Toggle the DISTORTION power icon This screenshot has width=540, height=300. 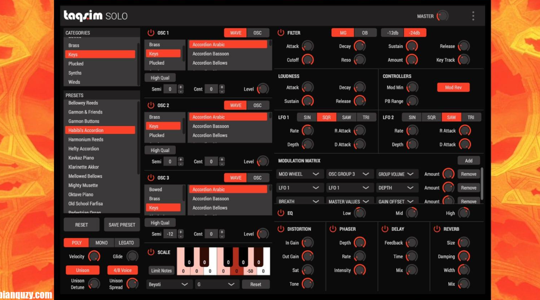(281, 229)
